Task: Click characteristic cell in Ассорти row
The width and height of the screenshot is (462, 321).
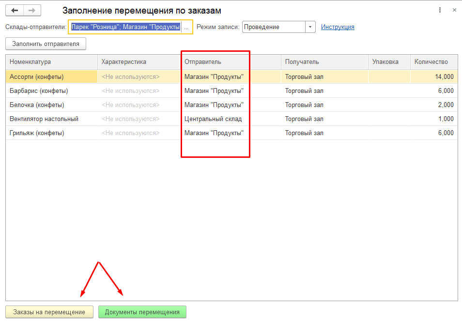Action: click(x=139, y=77)
